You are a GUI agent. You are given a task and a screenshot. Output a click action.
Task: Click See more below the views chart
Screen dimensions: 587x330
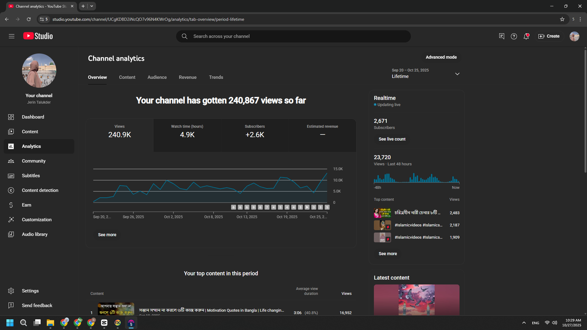[107, 235]
